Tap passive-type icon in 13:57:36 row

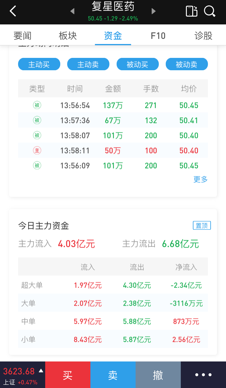[37, 120]
